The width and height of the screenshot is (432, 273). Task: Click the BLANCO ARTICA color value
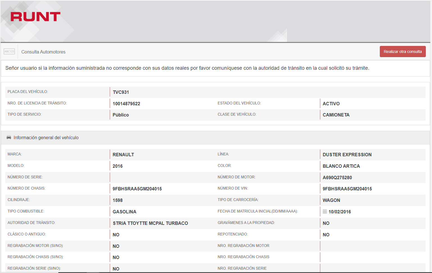pos(341,166)
